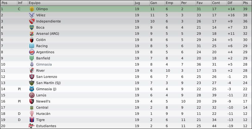Click the Racing striped crest icon
This screenshot has width=252, height=129.
click(x=32, y=46)
